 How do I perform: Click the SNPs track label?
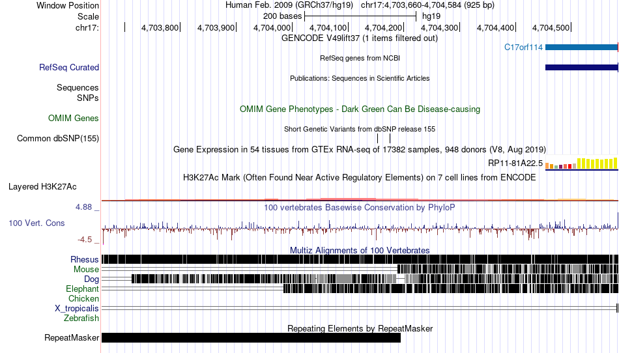pos(88,98)
